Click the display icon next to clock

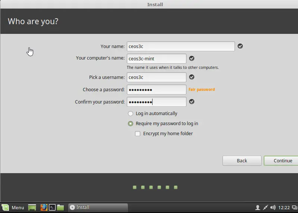[295, 207]
